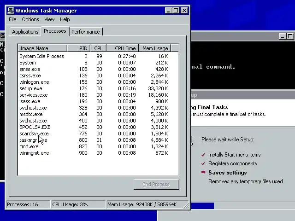
Task: Maximize the command prompt window behind
Action: [x=290, y=36]
